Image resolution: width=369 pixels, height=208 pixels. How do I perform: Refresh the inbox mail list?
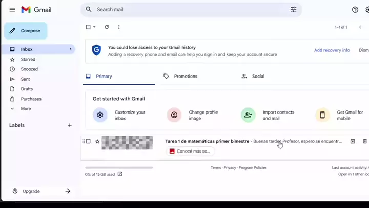pos(107,27)
